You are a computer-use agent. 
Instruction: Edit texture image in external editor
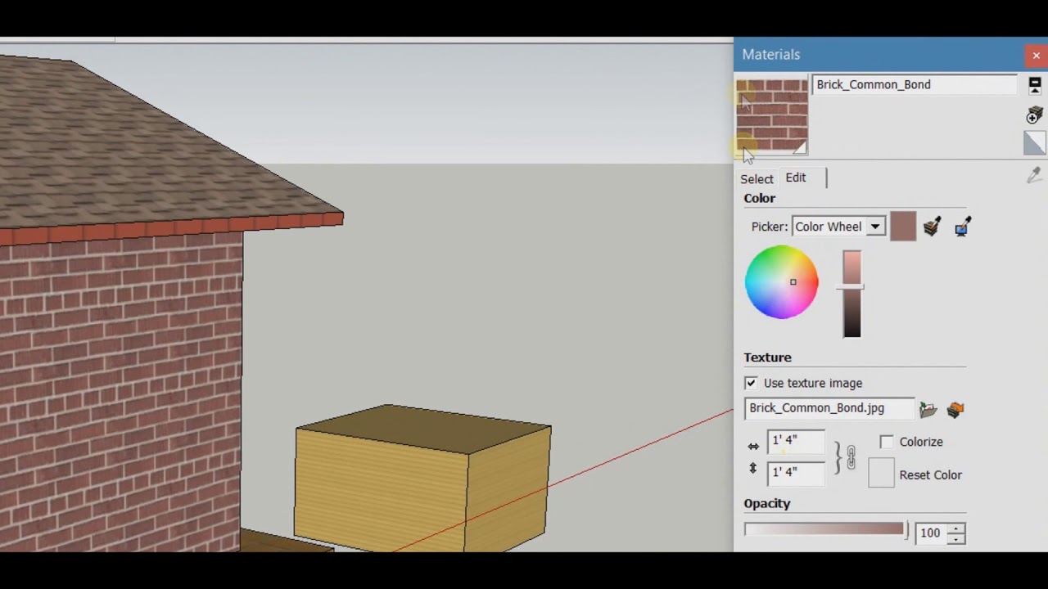pos(955,409)
